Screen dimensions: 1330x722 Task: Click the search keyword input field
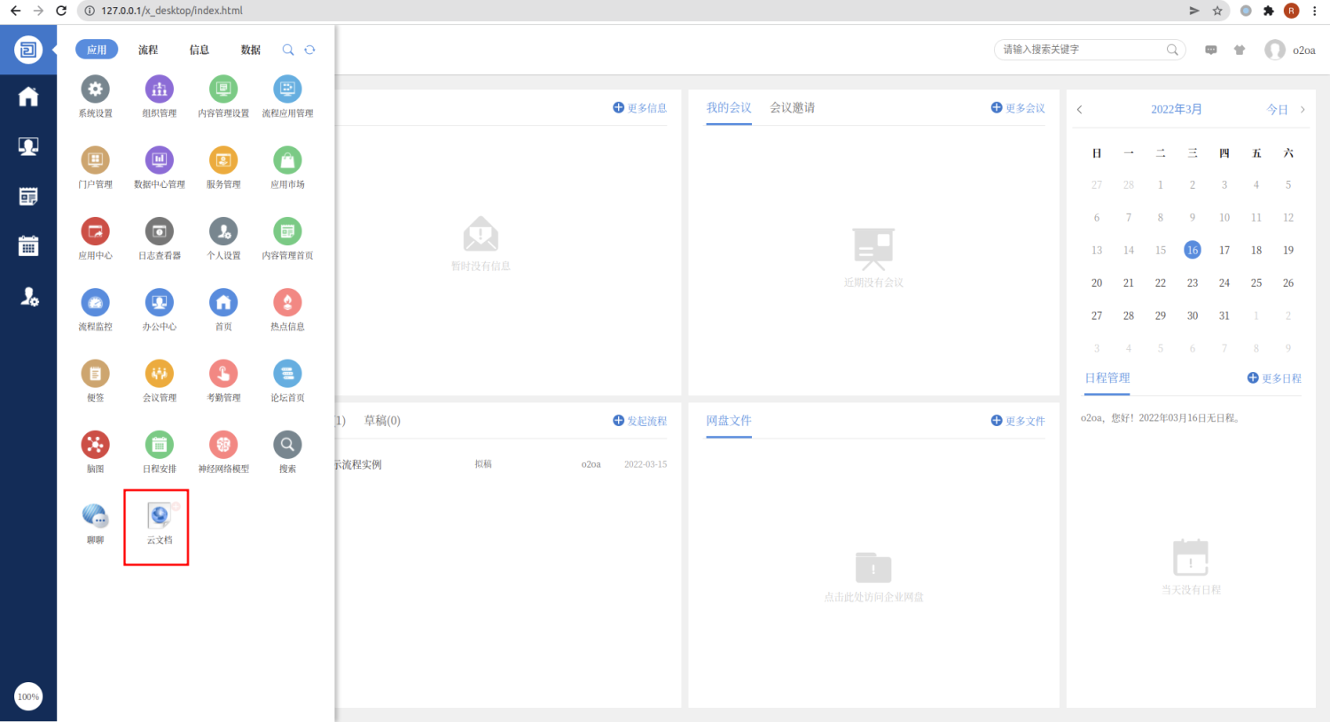click(1082, 50)
